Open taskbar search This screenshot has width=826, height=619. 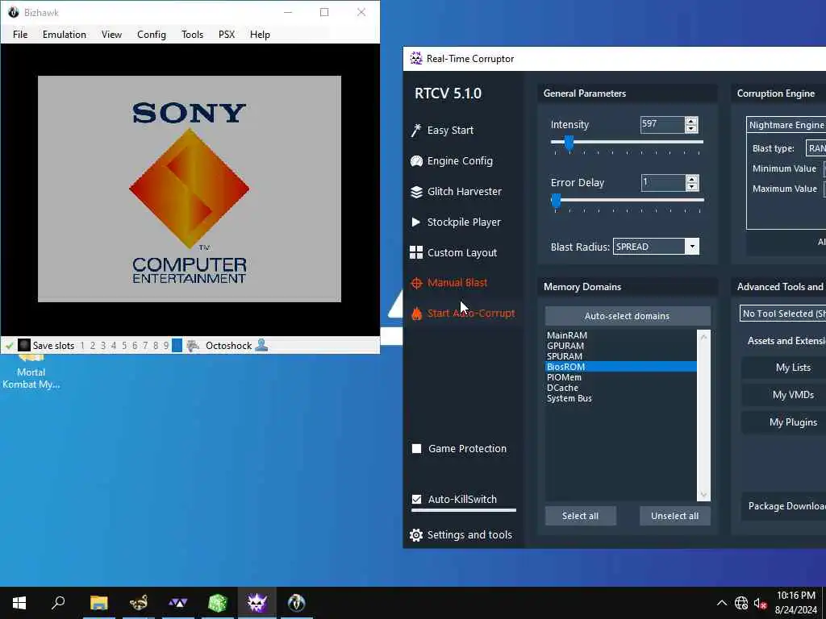(x=58, y=603)
